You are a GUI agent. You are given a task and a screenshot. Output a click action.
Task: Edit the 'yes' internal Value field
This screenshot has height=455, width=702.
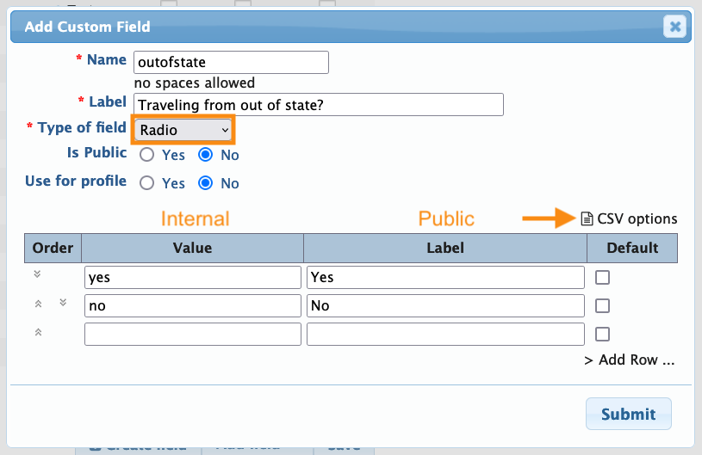(192, 277)
